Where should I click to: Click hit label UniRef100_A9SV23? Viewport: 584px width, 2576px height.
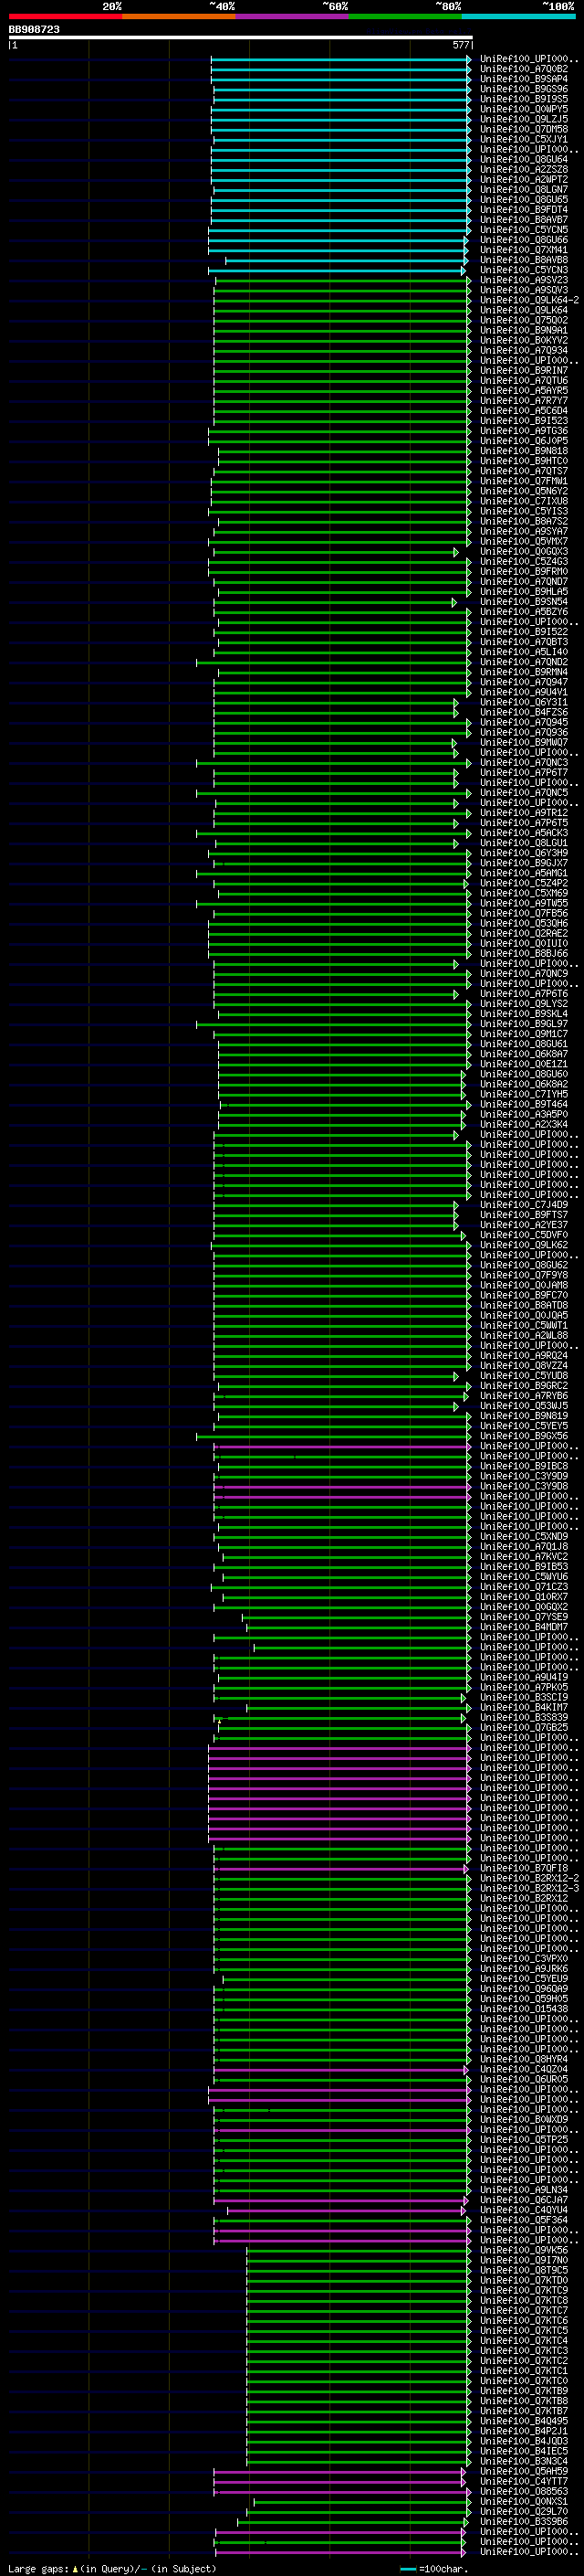(524, 280)
